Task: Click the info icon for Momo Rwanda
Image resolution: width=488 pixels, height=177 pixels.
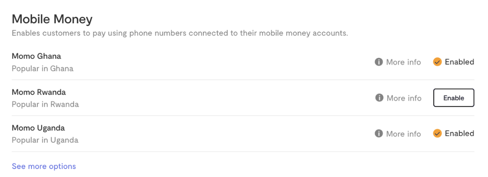Action: click(379, 98)
